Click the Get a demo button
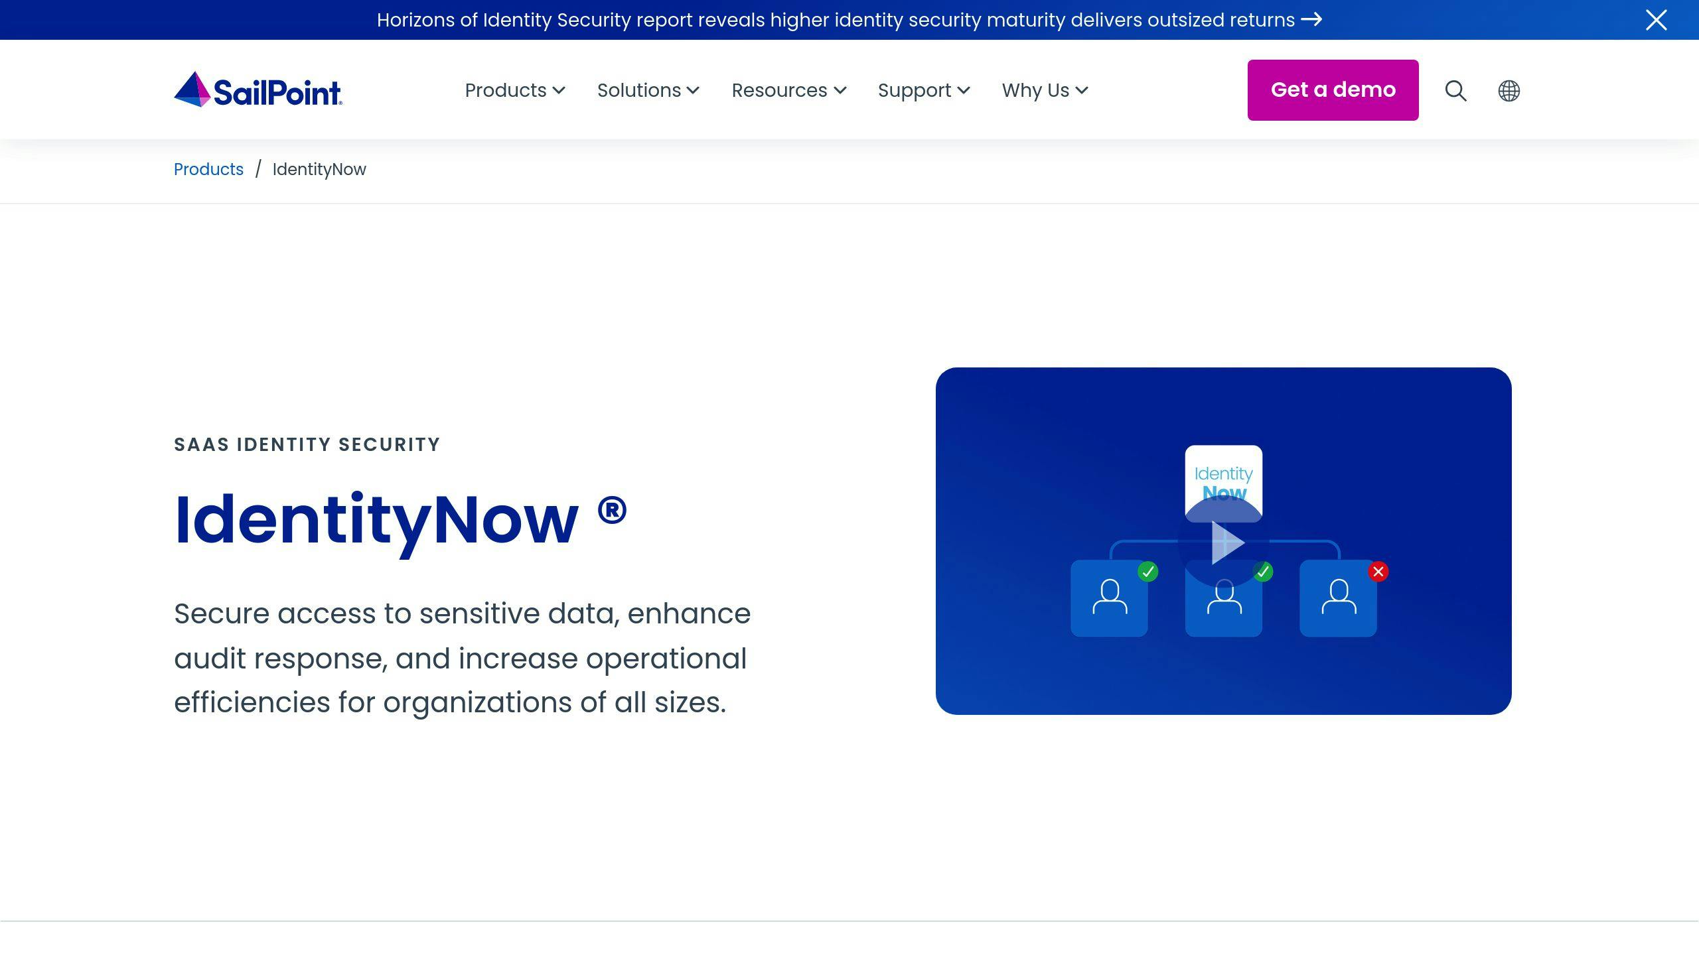 (x=1333, y=90)
